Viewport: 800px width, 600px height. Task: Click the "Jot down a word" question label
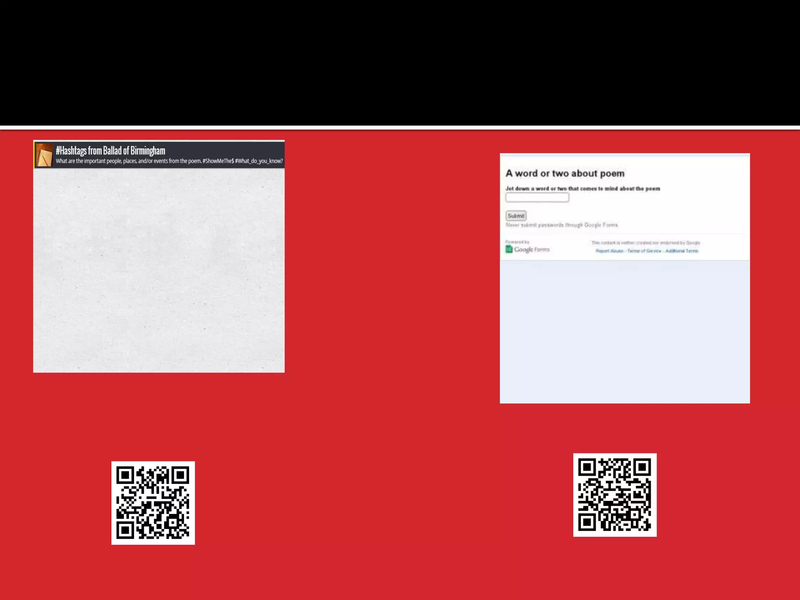(582, 189)
